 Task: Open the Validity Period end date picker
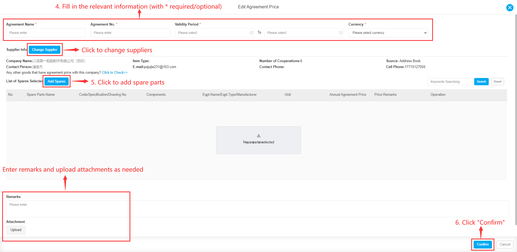point(304,33)
